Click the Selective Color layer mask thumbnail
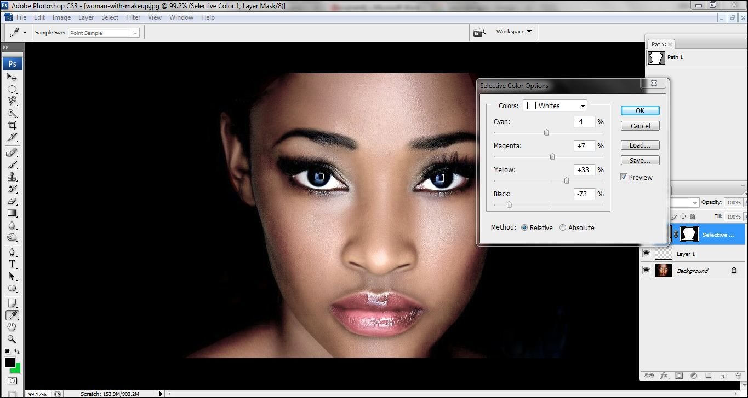 click(x=689, y=235)
